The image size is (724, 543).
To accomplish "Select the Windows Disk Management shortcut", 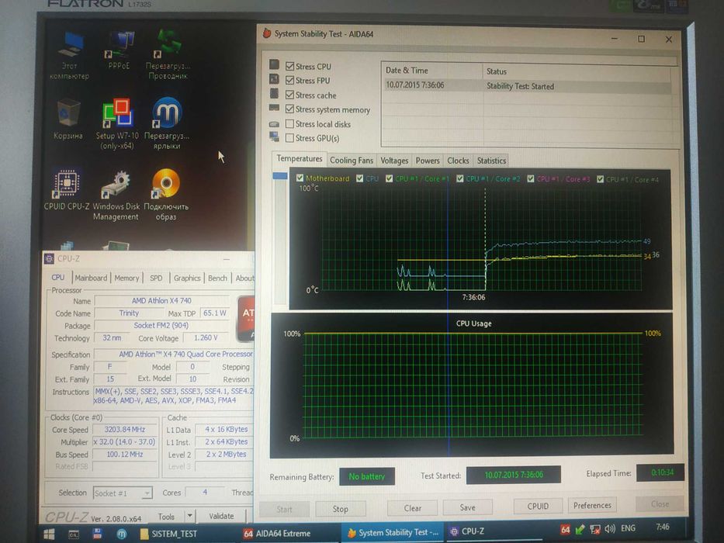I will pos(116,195).
